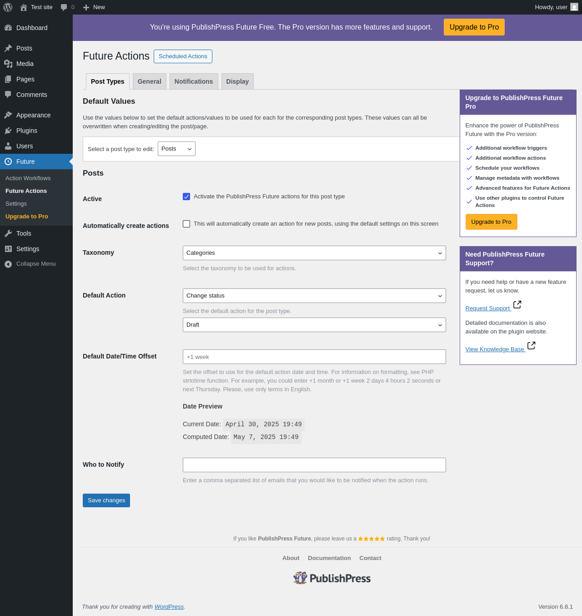Switch to the Display tab
The image size is (582, 616).
[237, 81]
